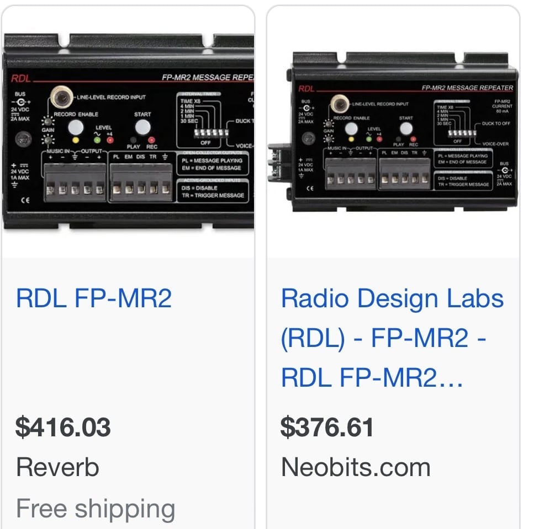Open the Radio Design Labs (RDL) title link
The height and width of the screenshot is (529, 539).
click(392, 338)
